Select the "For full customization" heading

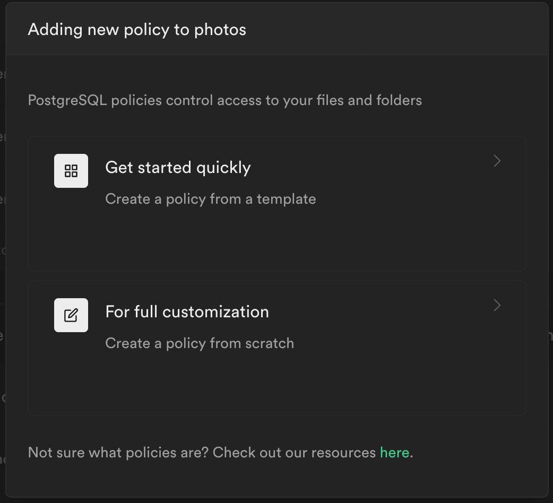(x=187, y=311)
